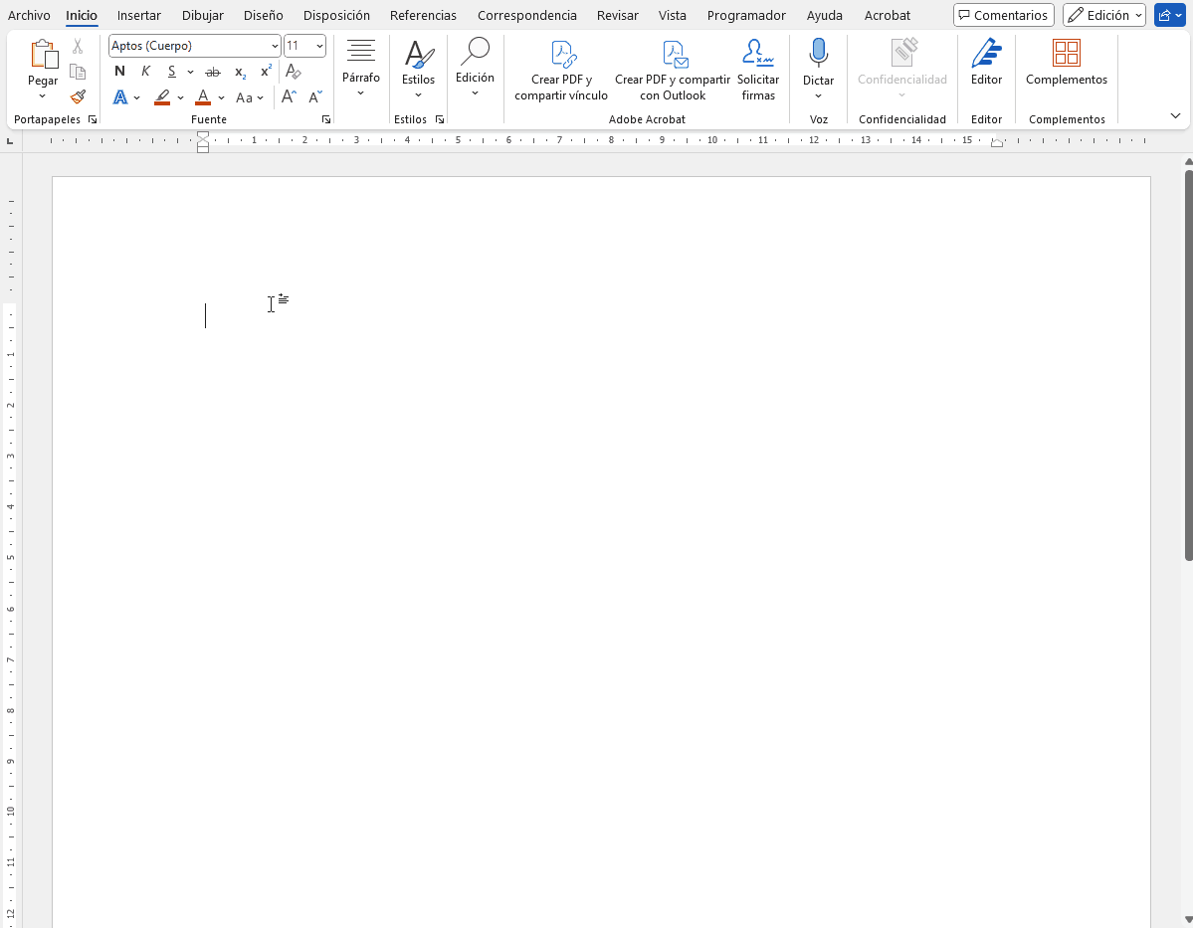
Task: Clear all formatting with eraser icon
Action: click(293, 72)
